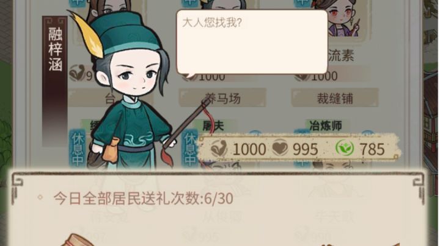Click the 今日全部居民送礼次数 6/30 text
Viewport: 440px width, 246px height.
(143, 199)
